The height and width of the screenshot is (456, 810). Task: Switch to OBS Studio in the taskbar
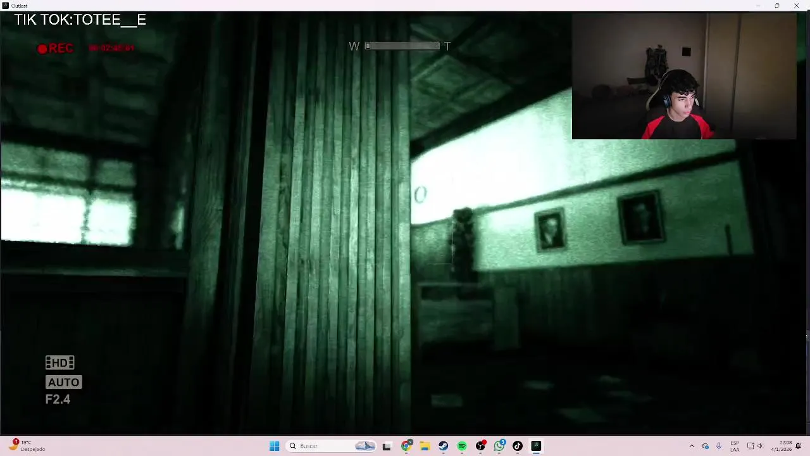[480, 446]
